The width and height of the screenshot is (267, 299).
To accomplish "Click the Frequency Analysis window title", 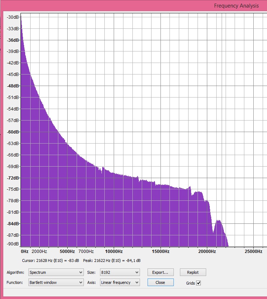I will (236, 6).
